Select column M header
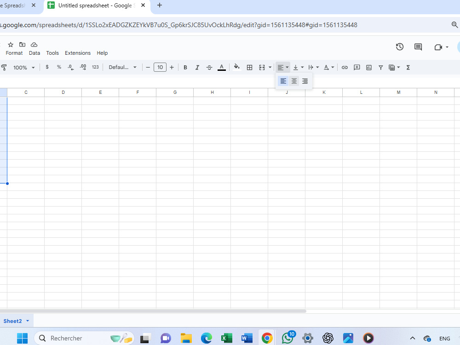 (398, 92)
